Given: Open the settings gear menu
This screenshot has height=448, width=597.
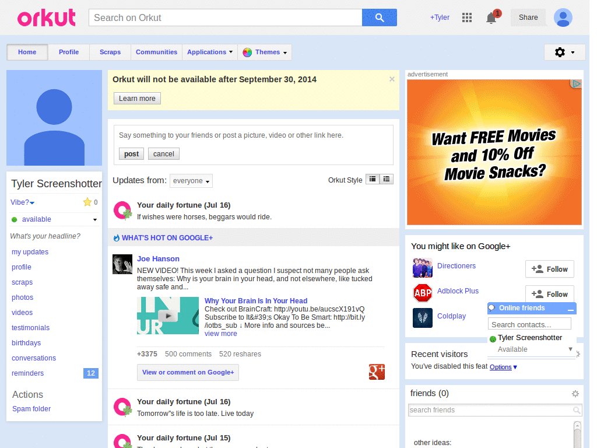Looking at the screenshot, I should [564, 52].
